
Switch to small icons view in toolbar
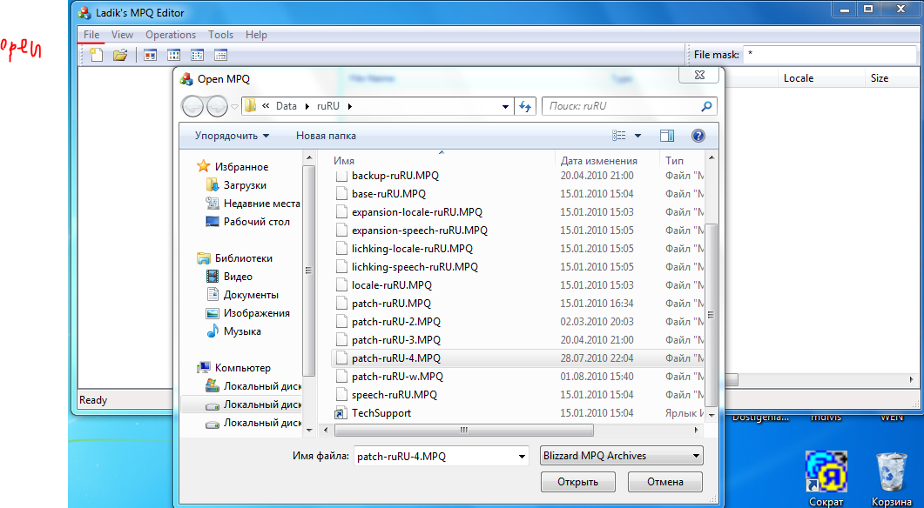click(174, 56)
